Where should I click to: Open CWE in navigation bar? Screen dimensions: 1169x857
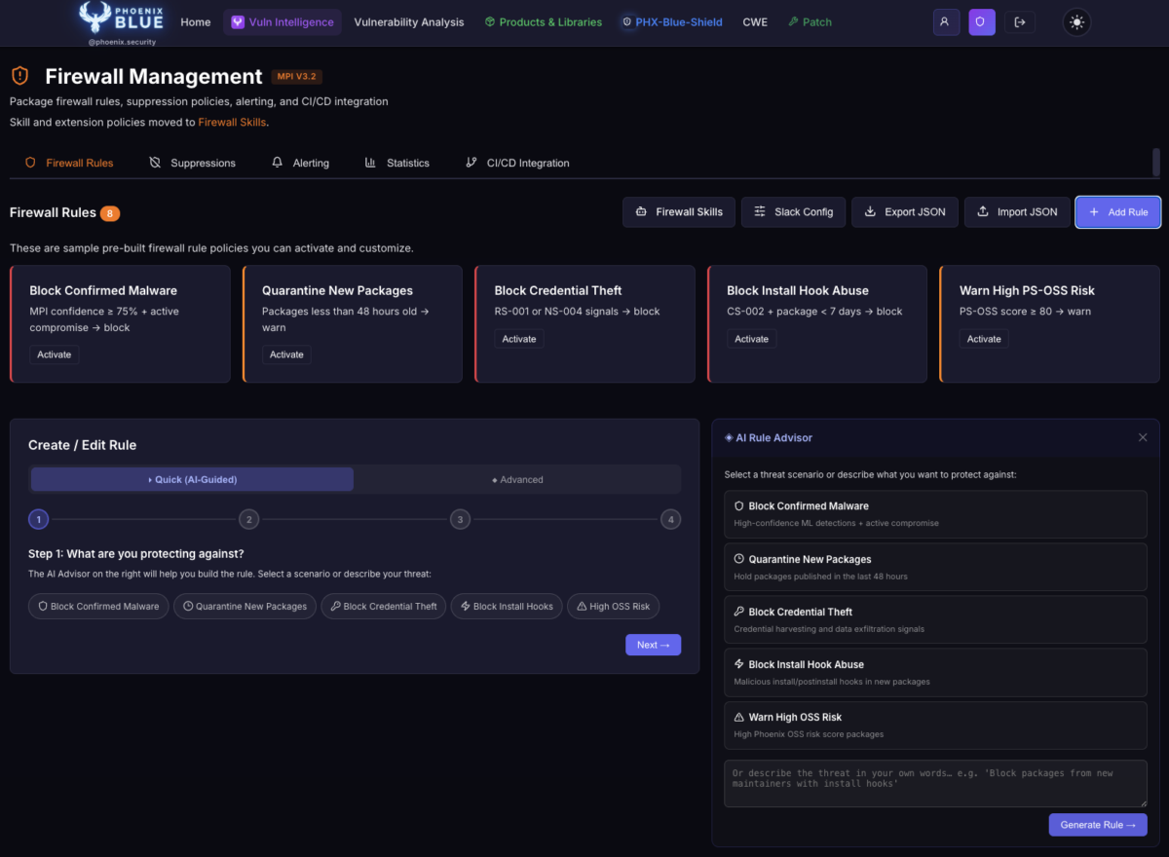[755, 22]
